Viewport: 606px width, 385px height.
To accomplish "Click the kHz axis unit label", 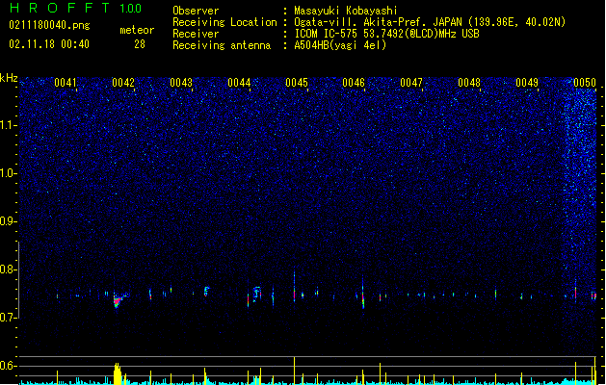I will point(9,78).
